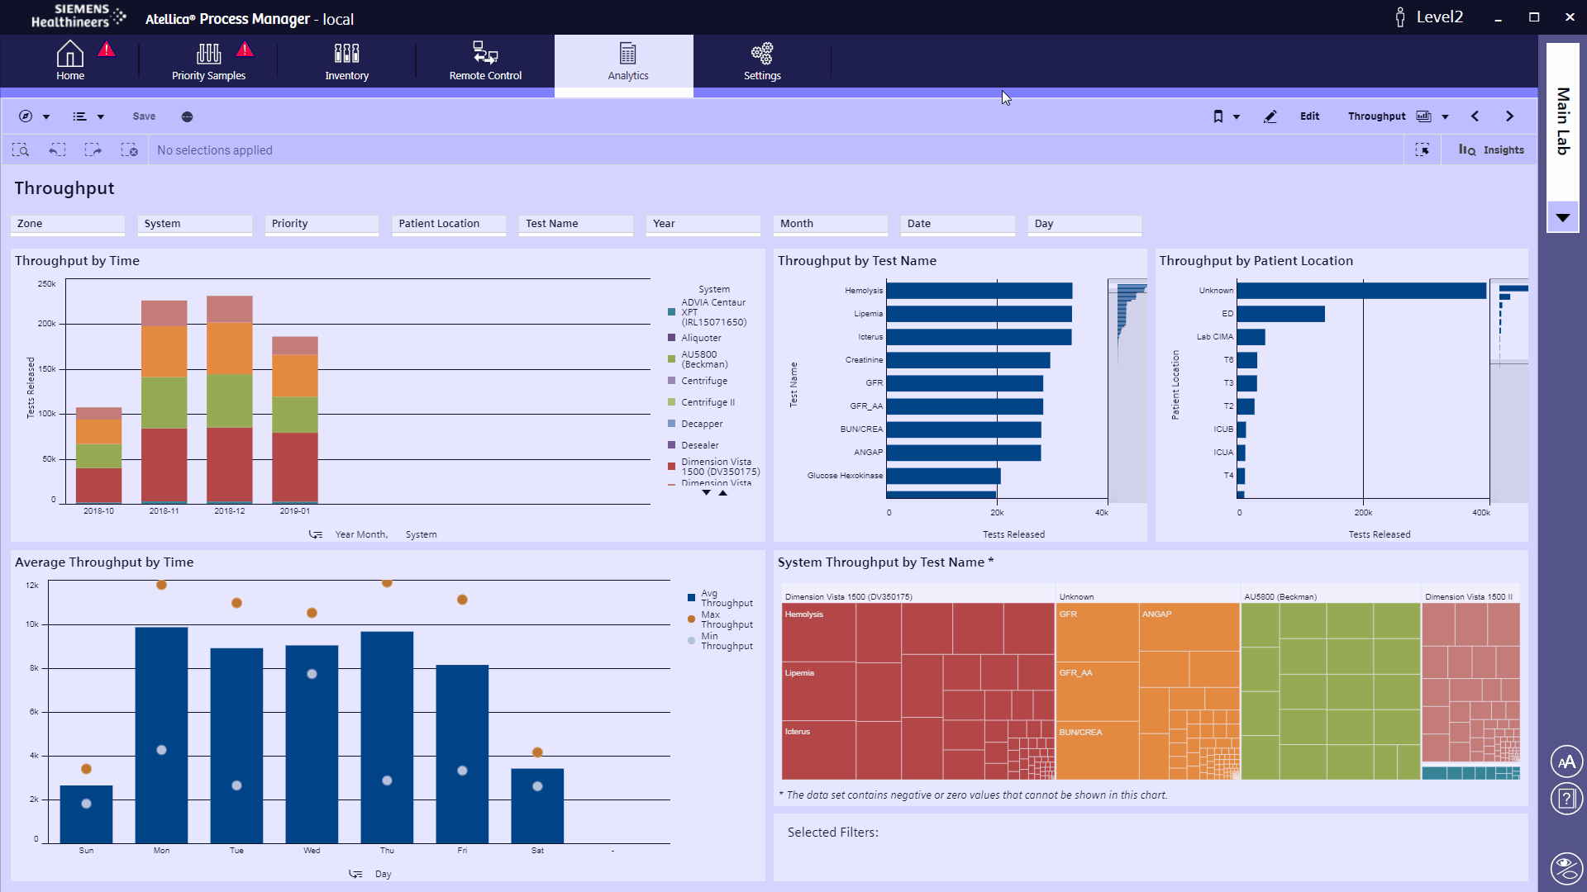Expand the Main Lab side panel
Viewport: 1587px width, 892px height.
tap(1562, 217)
